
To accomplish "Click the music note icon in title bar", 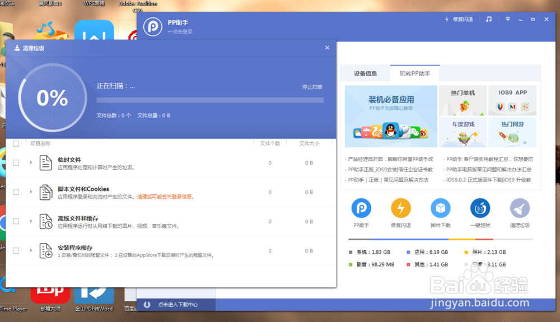I will click(488, 19).
